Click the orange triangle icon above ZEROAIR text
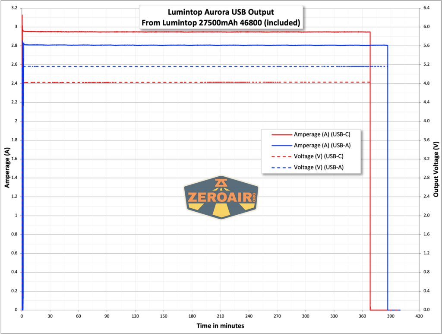442x334 pixels. (220, 183)
